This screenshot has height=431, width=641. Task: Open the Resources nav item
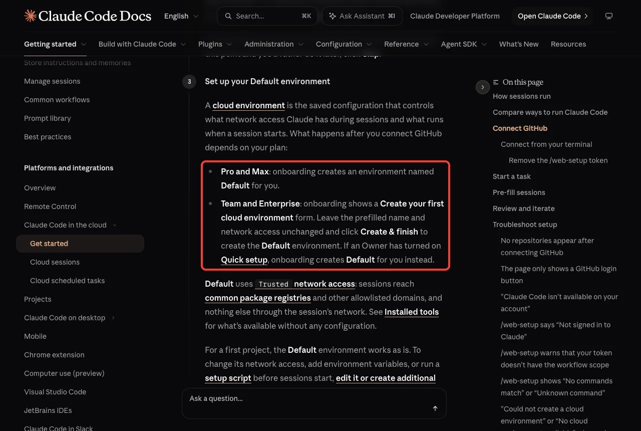(x=568, y=44)
